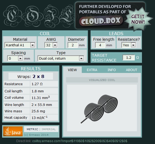This screenshot has width=155, height=144.
Task: Open the INFO tab
Action: click(x=112, y=70)
